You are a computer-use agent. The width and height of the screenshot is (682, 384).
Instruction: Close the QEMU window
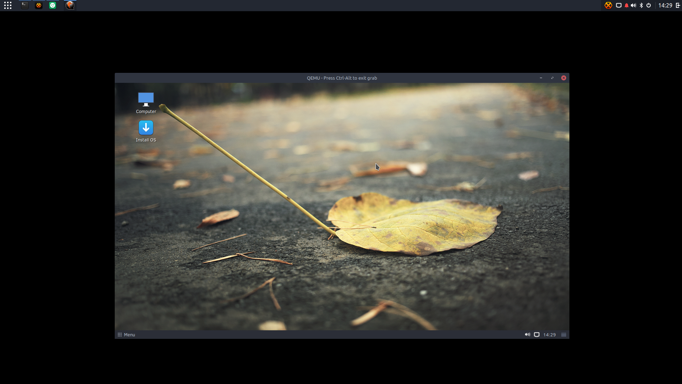564,78
